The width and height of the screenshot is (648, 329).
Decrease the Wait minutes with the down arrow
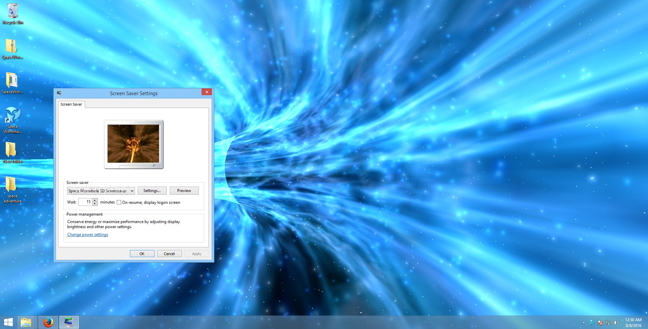click(95, 204)
